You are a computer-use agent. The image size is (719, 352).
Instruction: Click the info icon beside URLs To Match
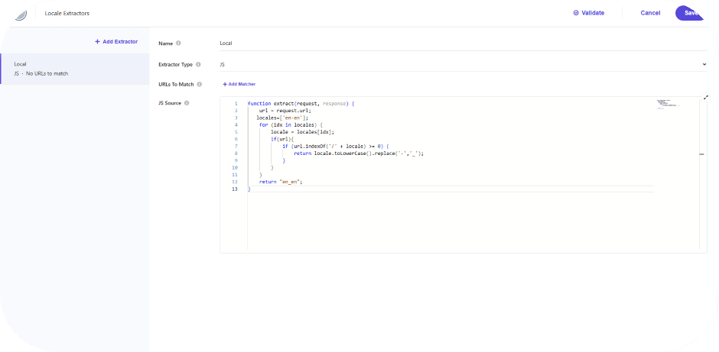[x=200, y=84]
